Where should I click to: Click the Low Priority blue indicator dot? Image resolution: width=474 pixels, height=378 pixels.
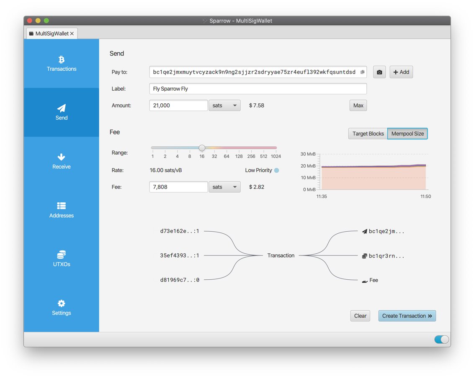[x=276, y=170]
